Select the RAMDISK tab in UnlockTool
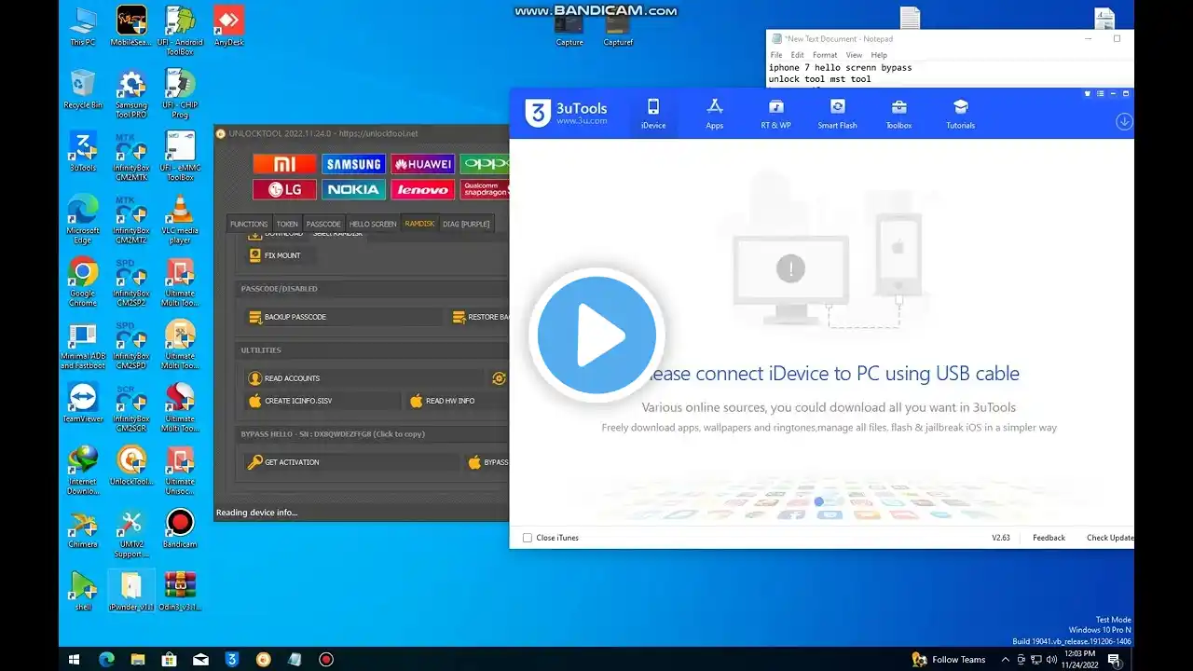Screen dimensions: 1193x671 coord(419,224)
